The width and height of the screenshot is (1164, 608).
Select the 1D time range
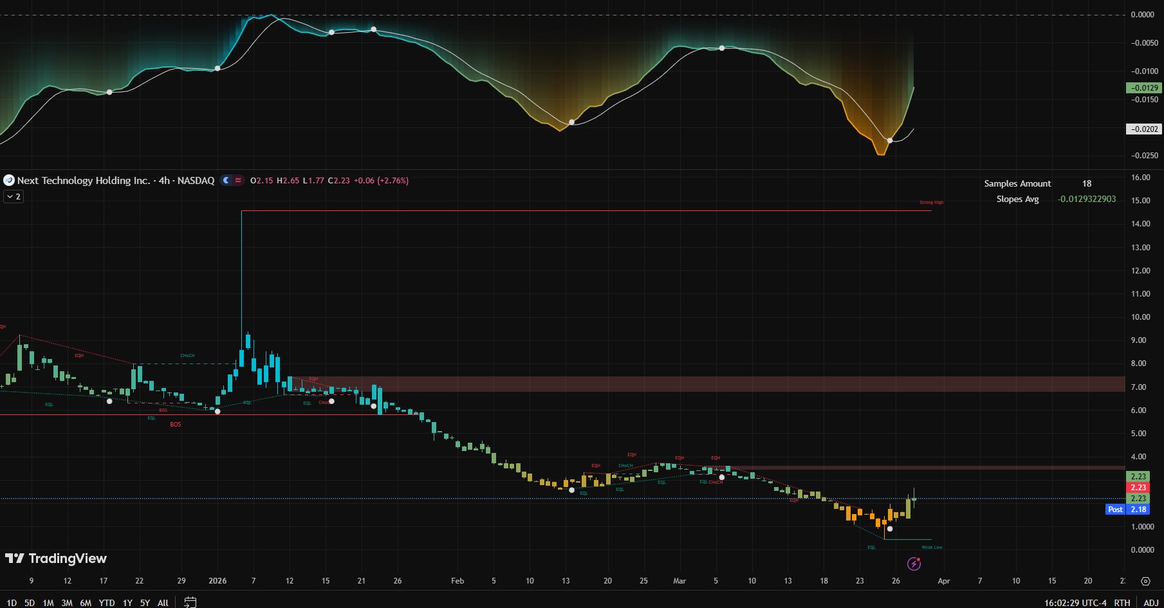click(x=12, y=603)
